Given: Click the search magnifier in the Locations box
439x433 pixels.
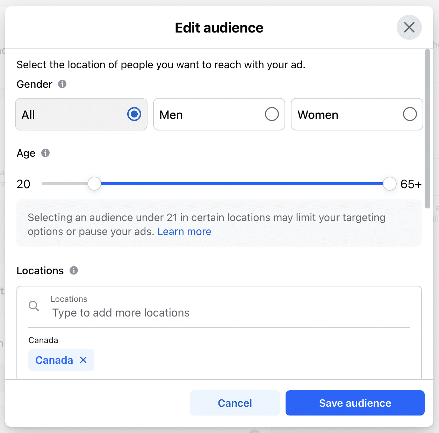Looking at the screenshot, I should [34, 306].
